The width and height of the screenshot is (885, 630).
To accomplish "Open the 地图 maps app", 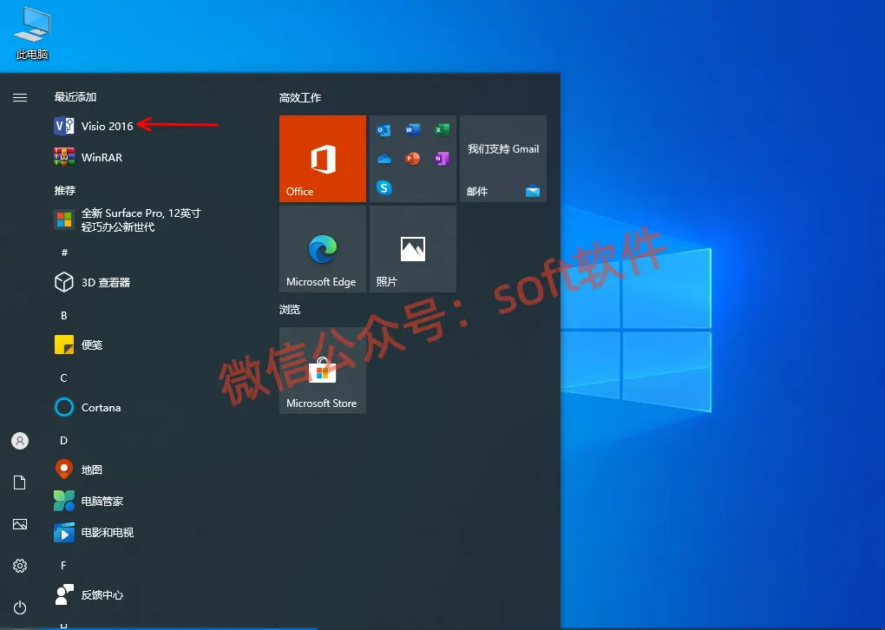I will [x=78, y=469].
